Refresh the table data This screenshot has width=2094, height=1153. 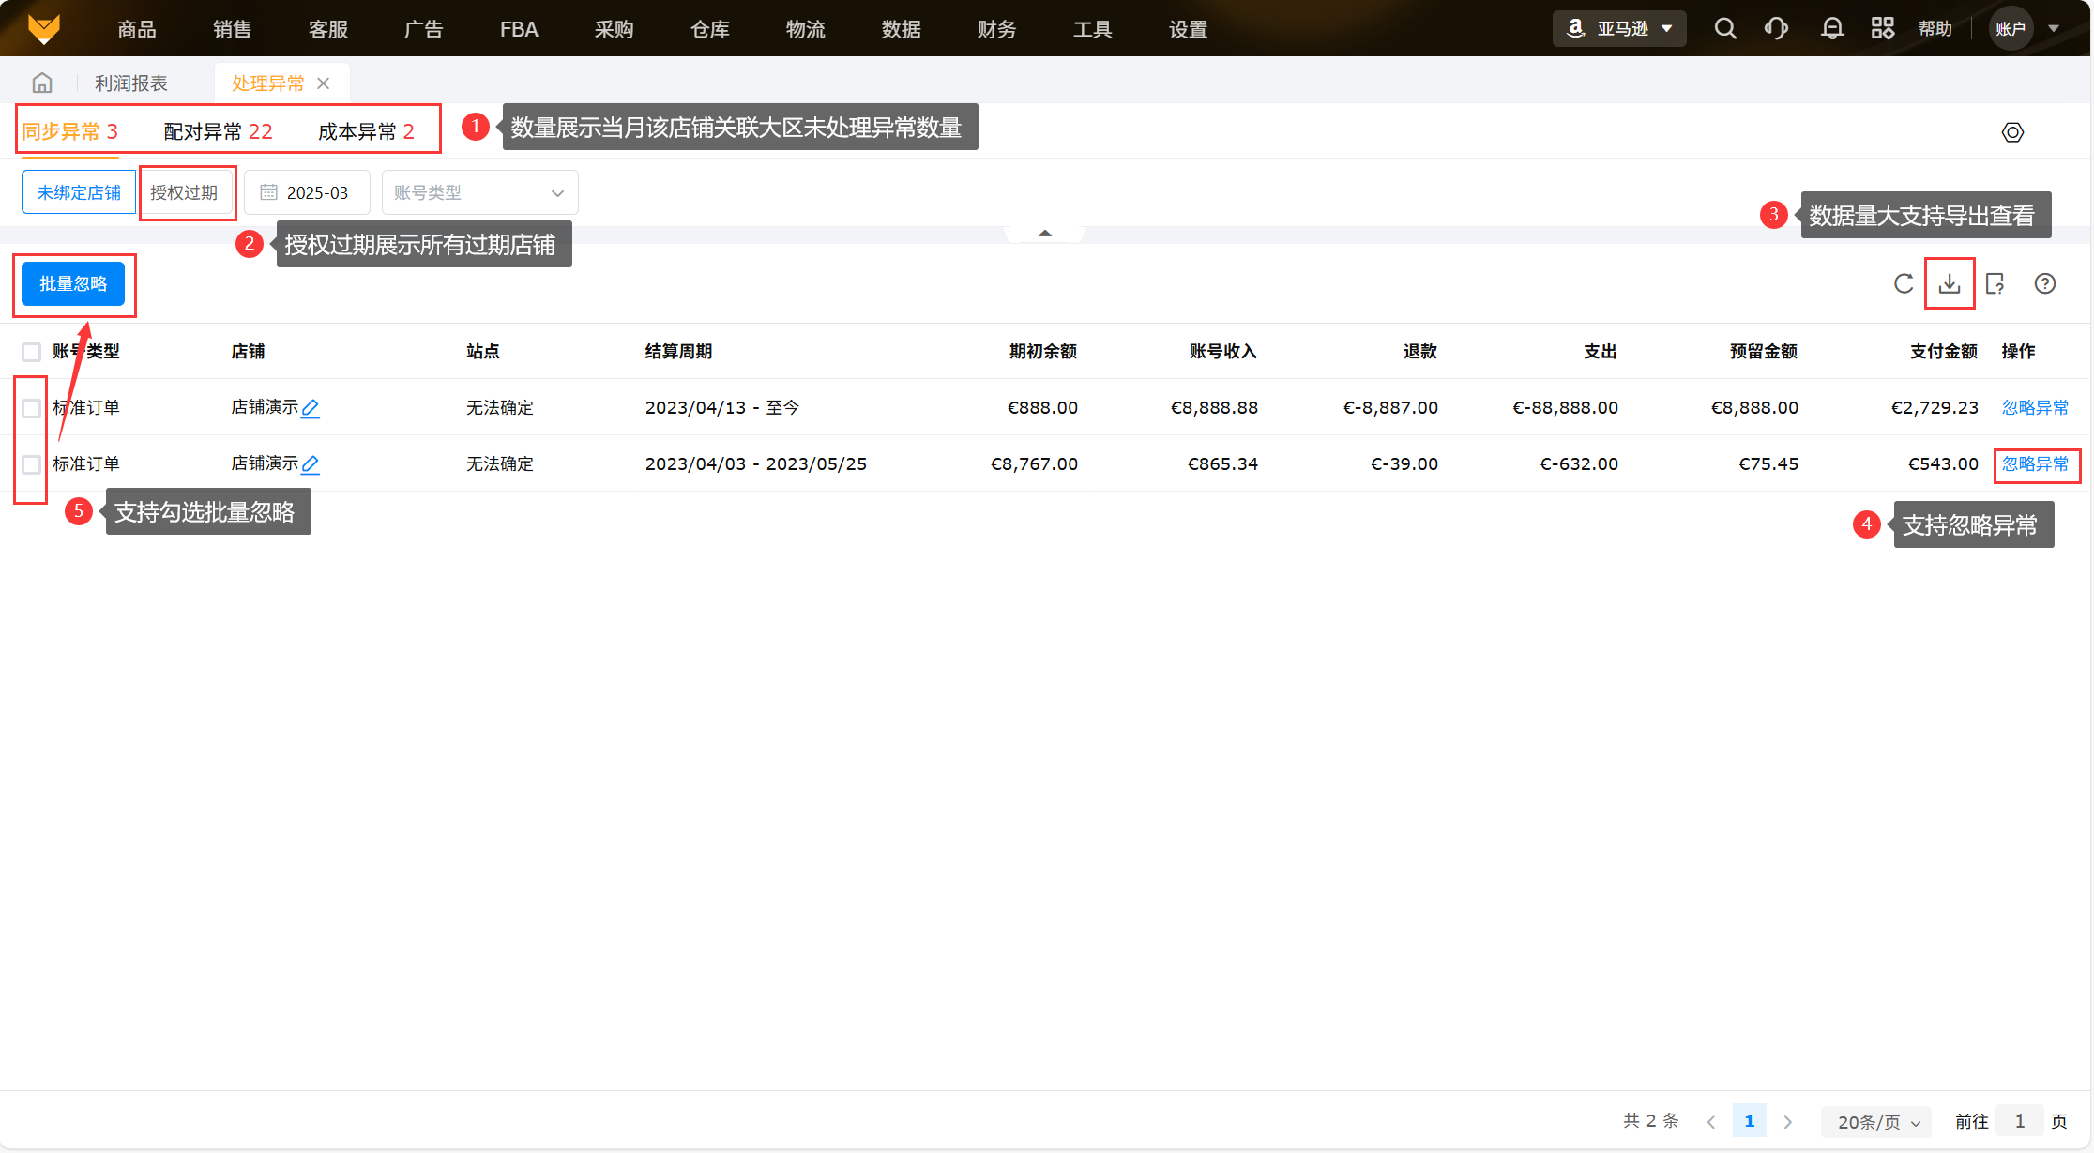click(1904, 283)
